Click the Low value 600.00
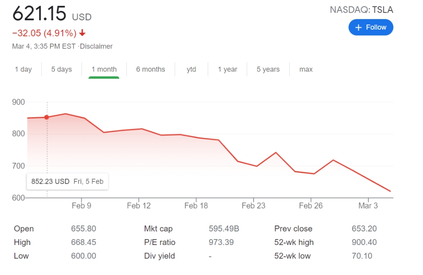The image size is (423, 275). (x=84, y=256)
